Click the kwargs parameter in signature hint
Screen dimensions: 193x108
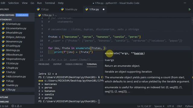tap(139, 53)
